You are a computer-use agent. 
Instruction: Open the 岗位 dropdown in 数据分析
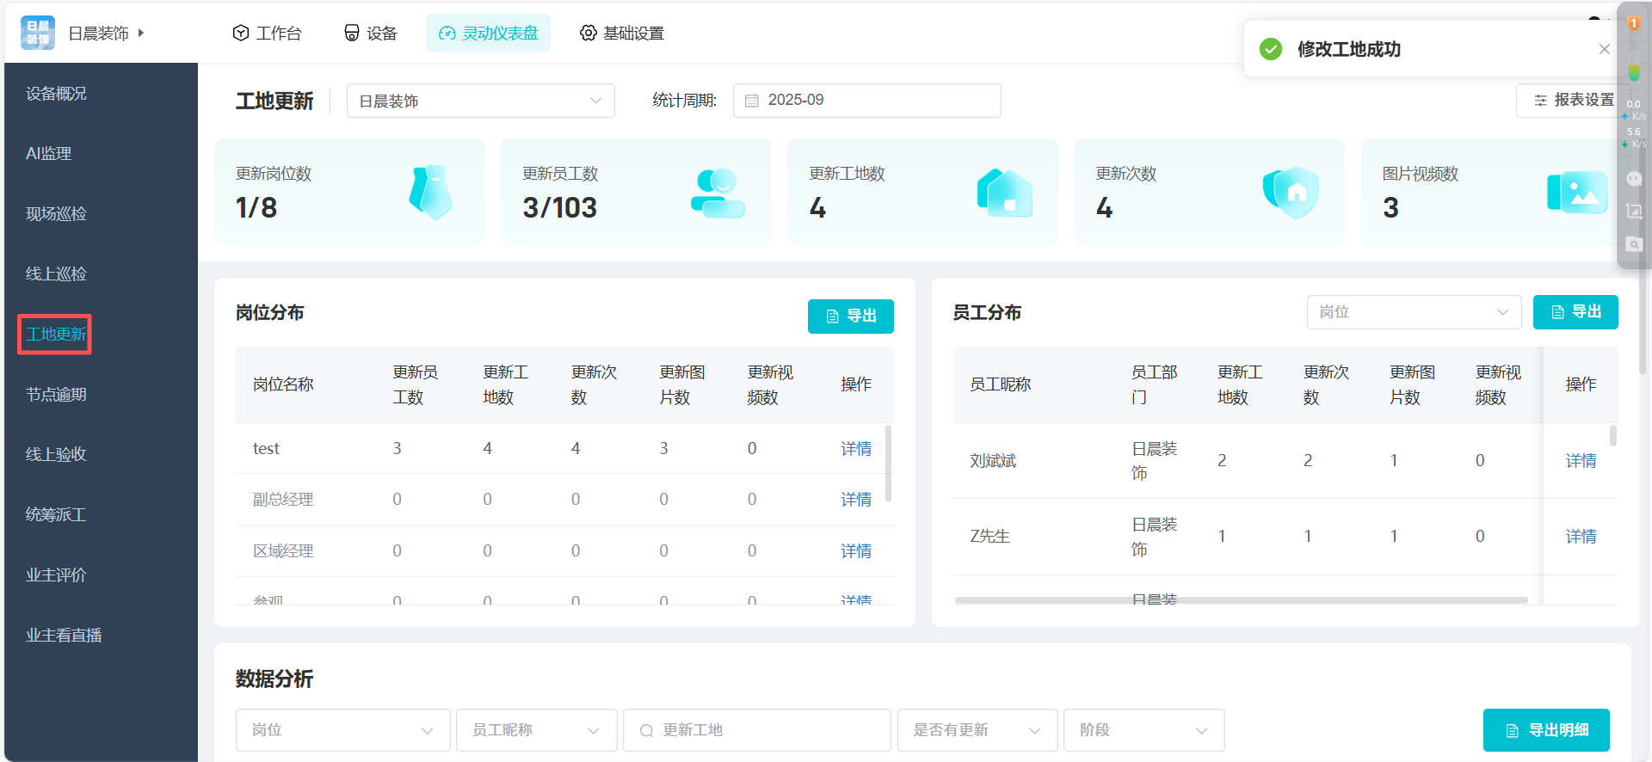point(342,730)
